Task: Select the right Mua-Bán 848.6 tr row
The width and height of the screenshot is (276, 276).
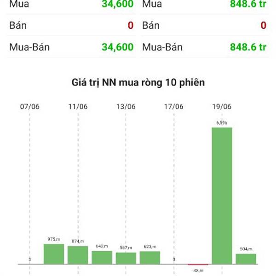Action: (204, 47)
